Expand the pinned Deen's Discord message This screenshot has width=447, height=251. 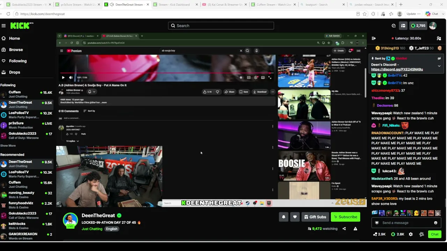click(x=439, y=66)
